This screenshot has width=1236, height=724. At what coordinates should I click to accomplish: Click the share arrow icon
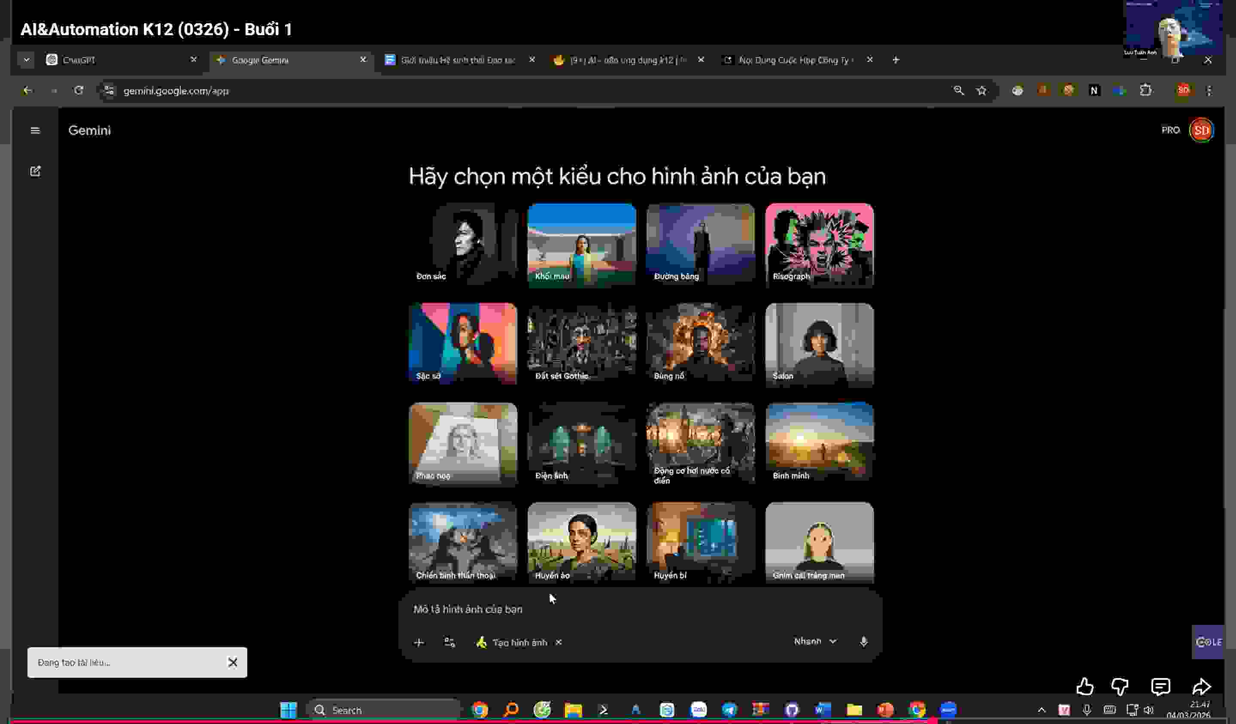pyautogui.click(x=1201, y=687)
